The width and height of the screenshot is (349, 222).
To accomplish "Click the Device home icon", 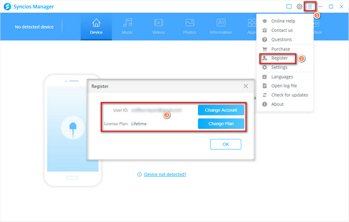I will [x=96, y=23].
